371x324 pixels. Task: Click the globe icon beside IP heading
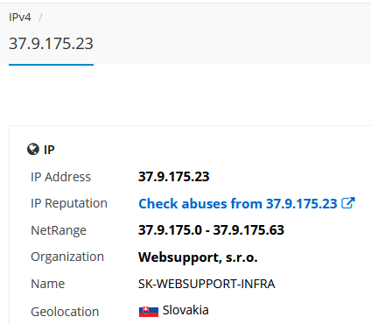click(33, 149)
